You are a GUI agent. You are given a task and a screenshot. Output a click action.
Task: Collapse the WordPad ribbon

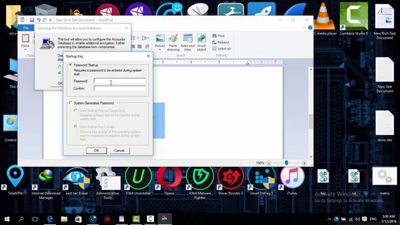(304, 27)
